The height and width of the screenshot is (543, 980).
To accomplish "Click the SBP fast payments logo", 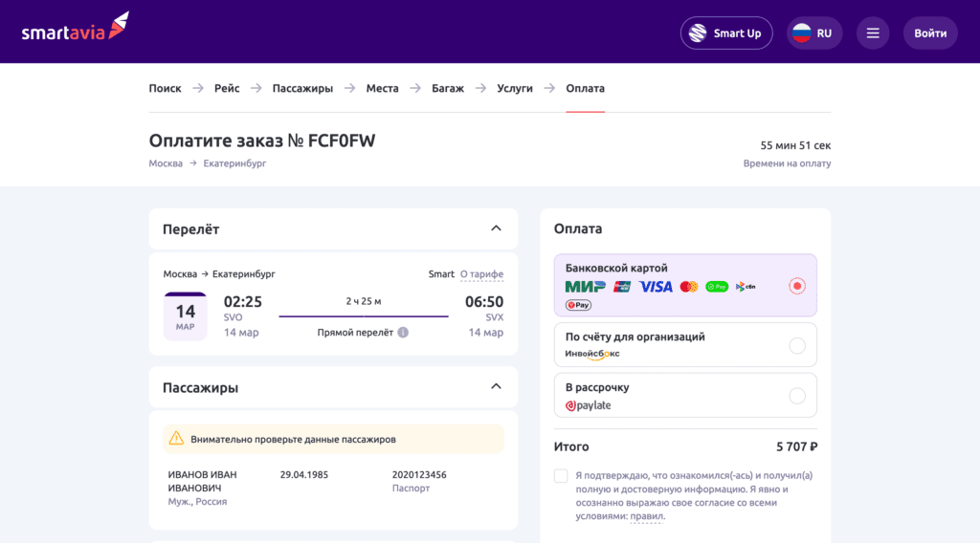I will (745, 287).
